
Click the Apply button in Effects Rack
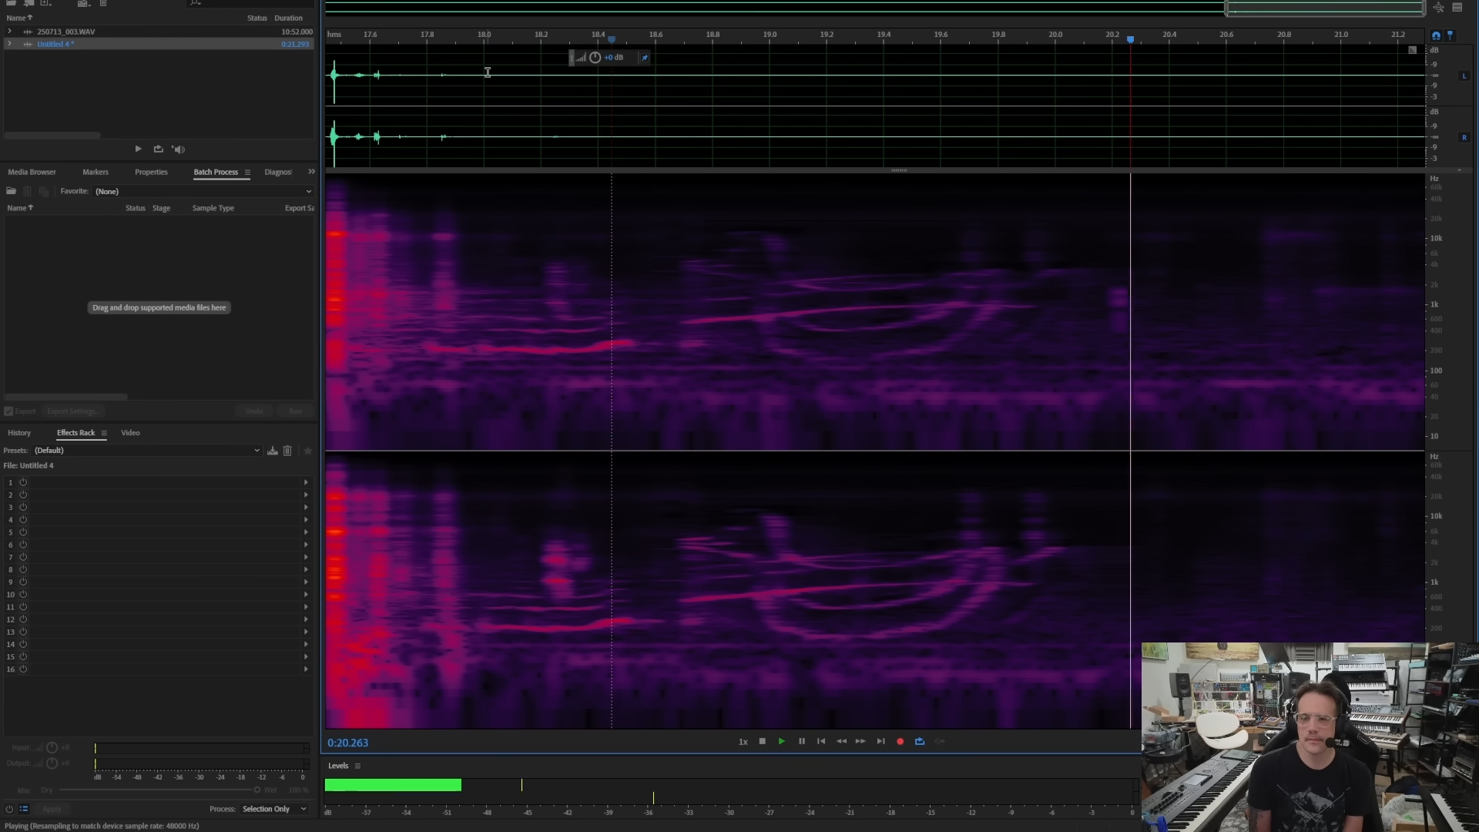point(52,809)
